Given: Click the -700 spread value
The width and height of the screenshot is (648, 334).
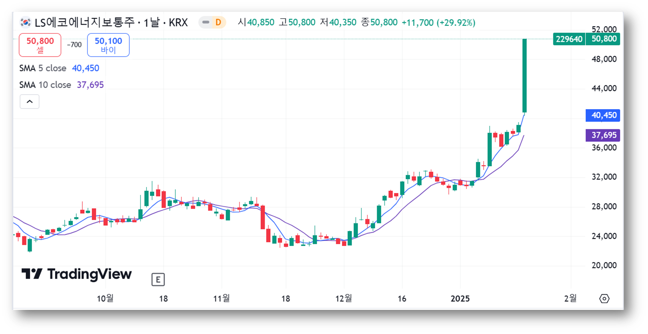Looking at the screenshot, I should tap(74, 45).
